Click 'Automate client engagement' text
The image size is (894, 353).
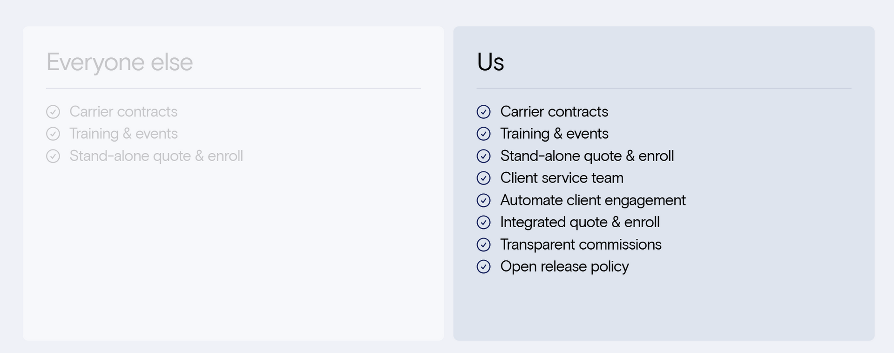coord(593,200)
